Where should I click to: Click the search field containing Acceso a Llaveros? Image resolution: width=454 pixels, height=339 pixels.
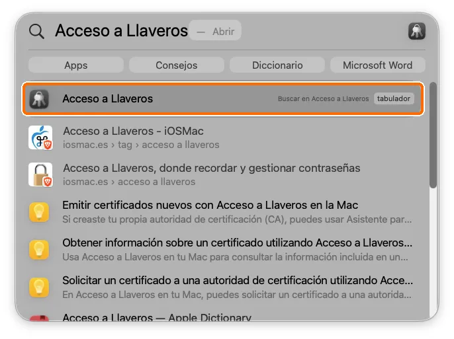[x=121, y=30]
